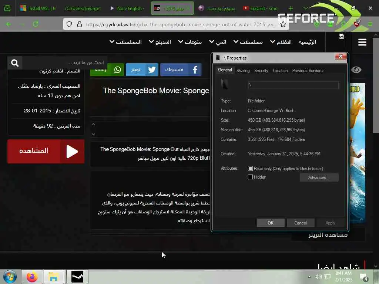The image size is (379, 284).
Task: Open Firefox View icon in tab bar
Action: [x=7, y=8]
